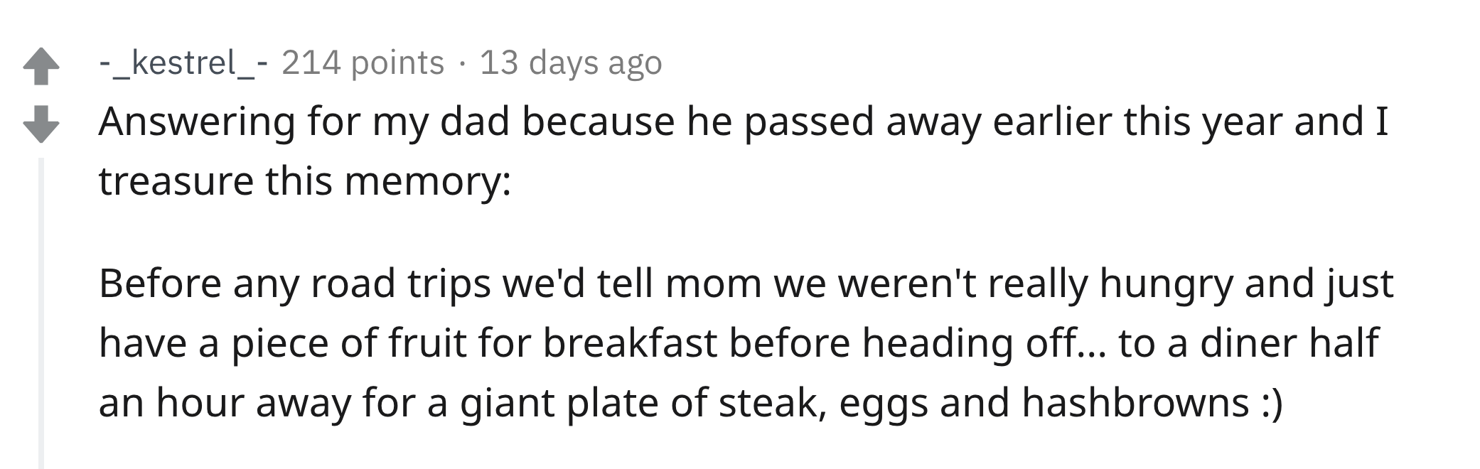Click the paragraph starting with Answering for my dad
This screenshot has width=1480, height=469.
point(743,151)
